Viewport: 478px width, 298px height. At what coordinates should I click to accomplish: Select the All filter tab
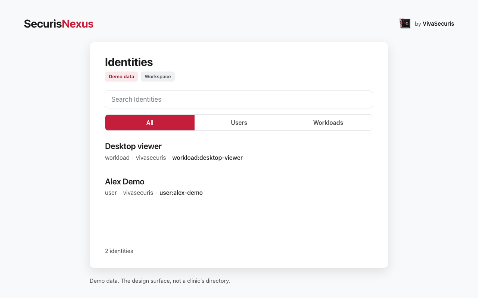click(150, 123)
